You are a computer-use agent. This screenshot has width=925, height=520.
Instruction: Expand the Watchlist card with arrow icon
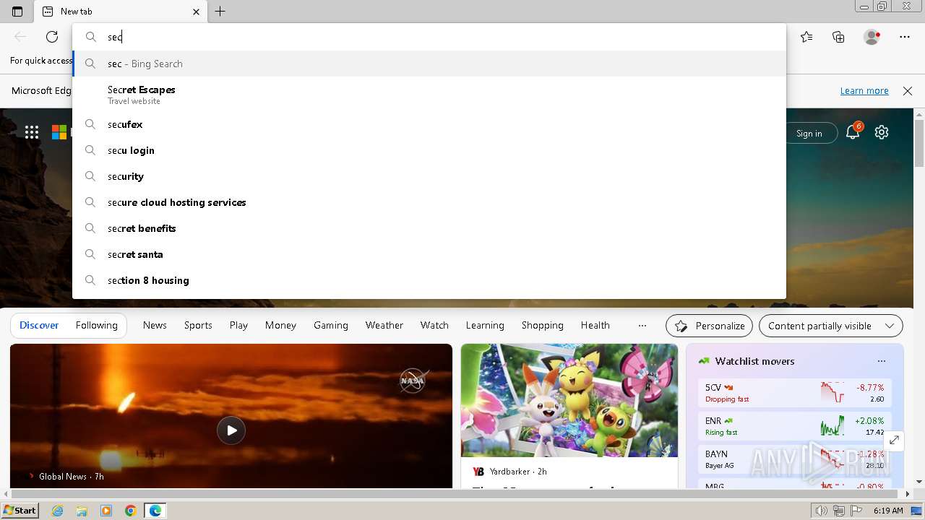point(894,440)
